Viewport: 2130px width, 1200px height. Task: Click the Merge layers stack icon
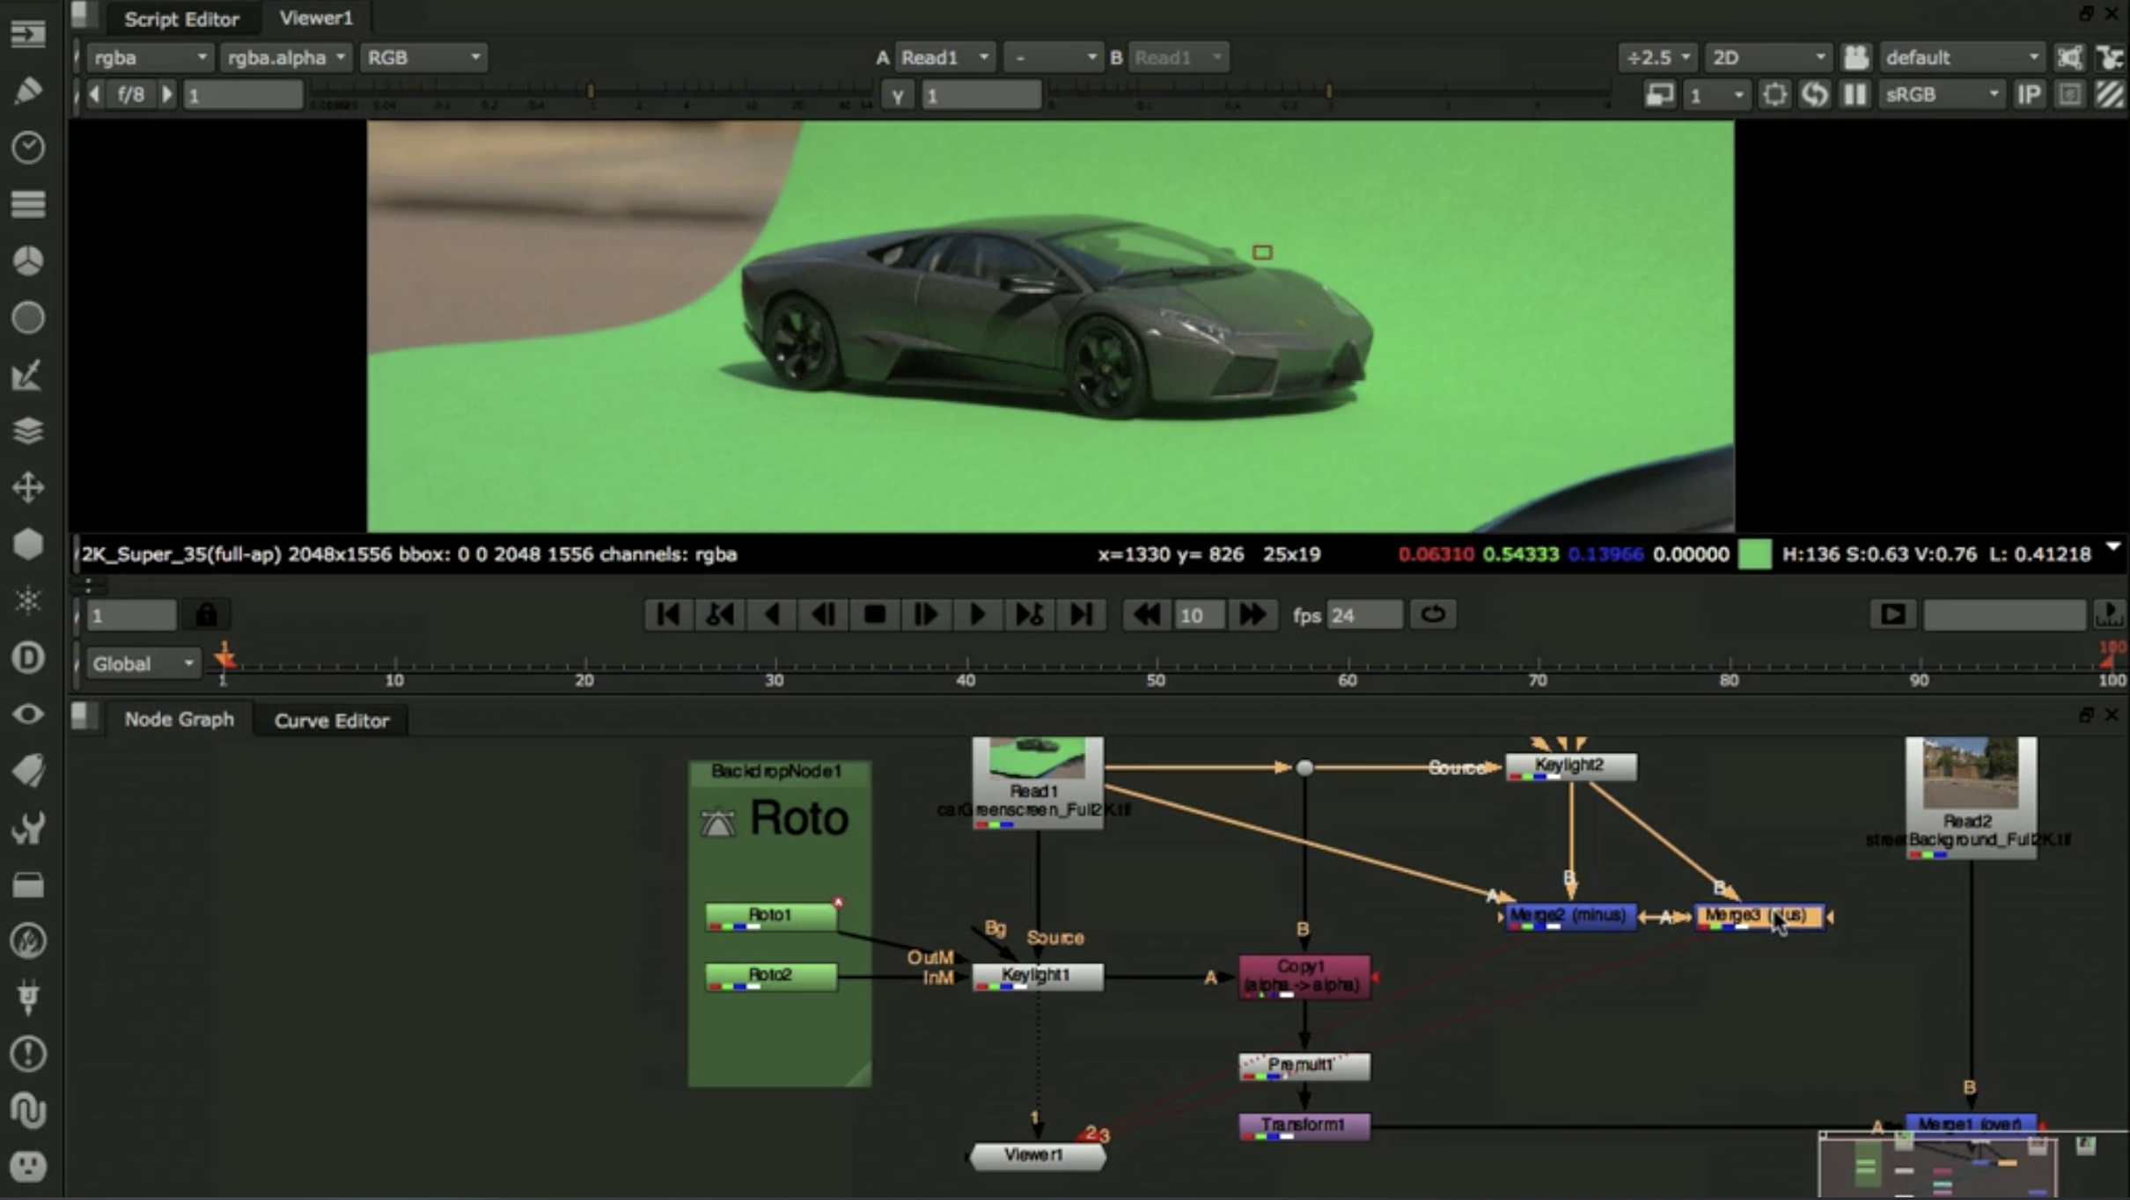(x=27, y=431)
